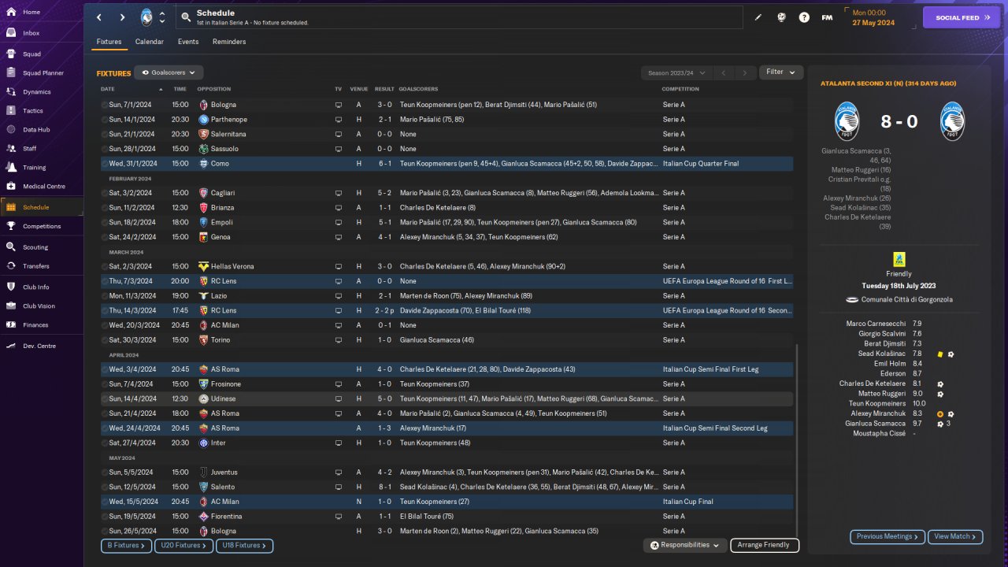Open the Filter dropdown
The width and height of the screenshot is (1008, 567).
[x=780, y=72]
